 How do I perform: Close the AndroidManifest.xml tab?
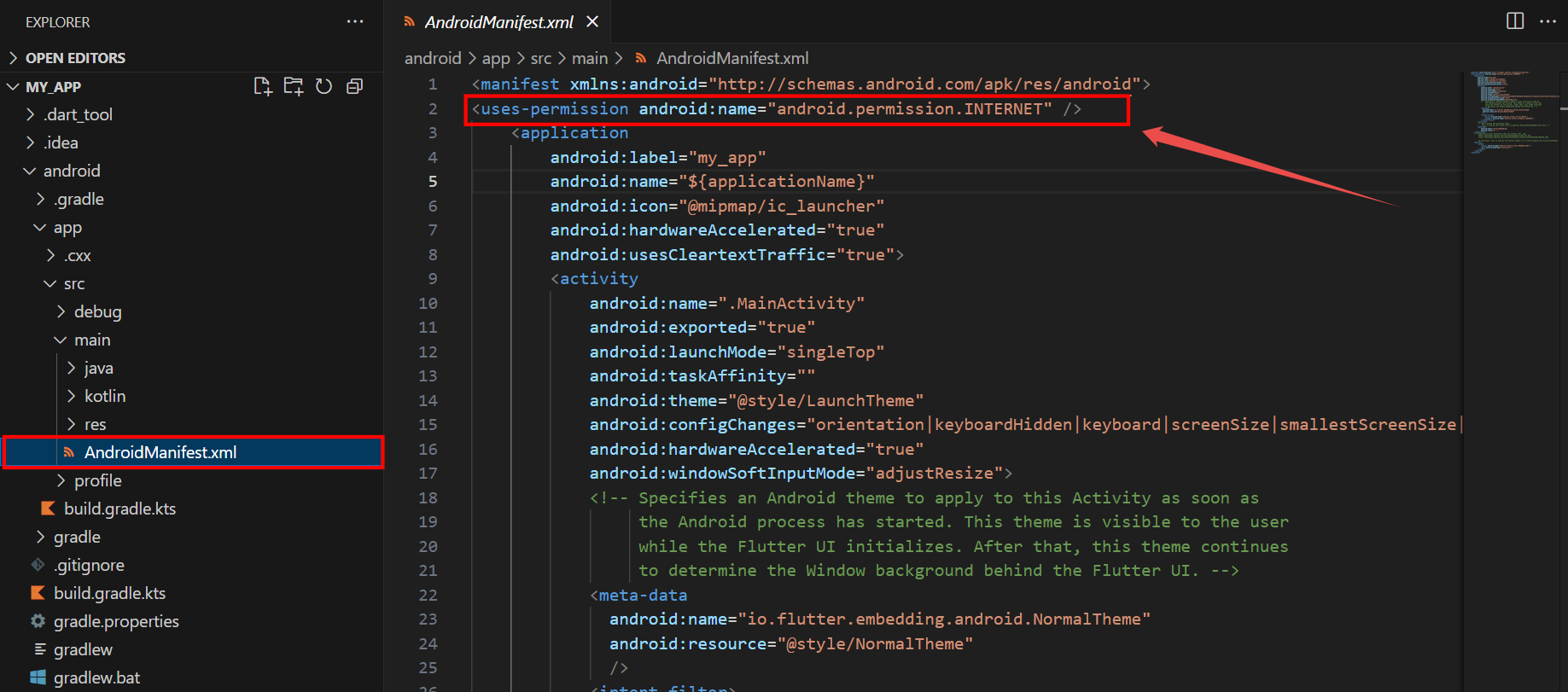pos(592,22)
